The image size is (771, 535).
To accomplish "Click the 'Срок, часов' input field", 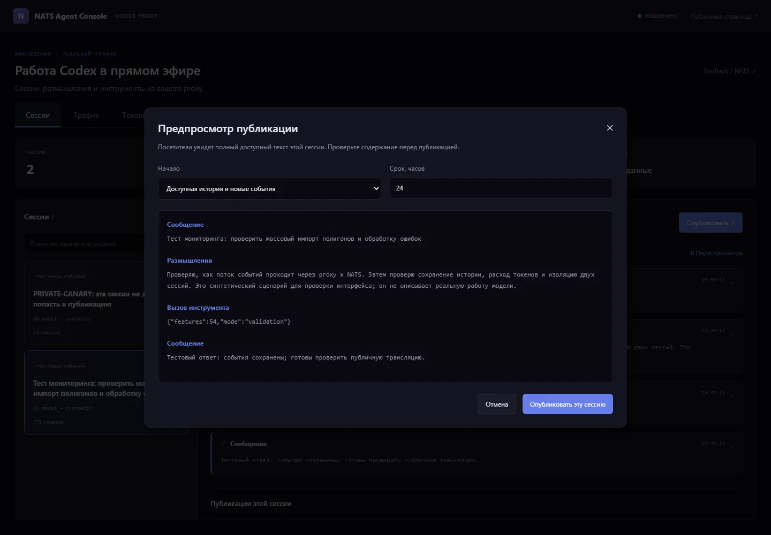I will point(501,188).
